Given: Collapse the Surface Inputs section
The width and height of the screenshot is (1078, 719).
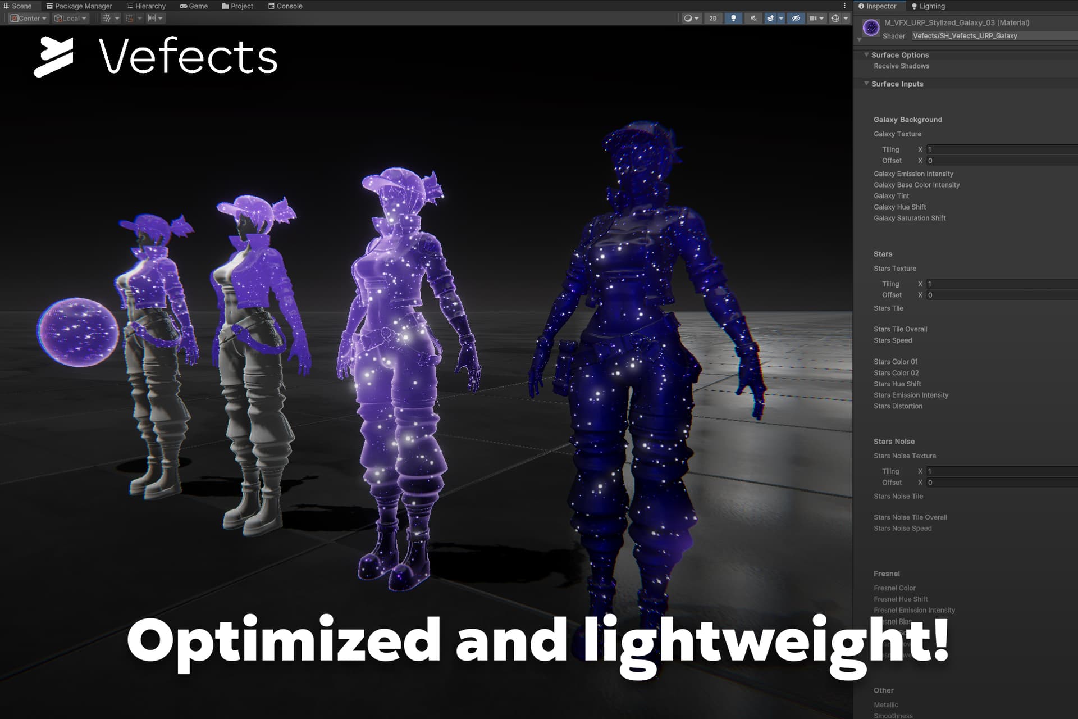Looking at the screenshot, I should pyautogui.click(x=866, y=84).
